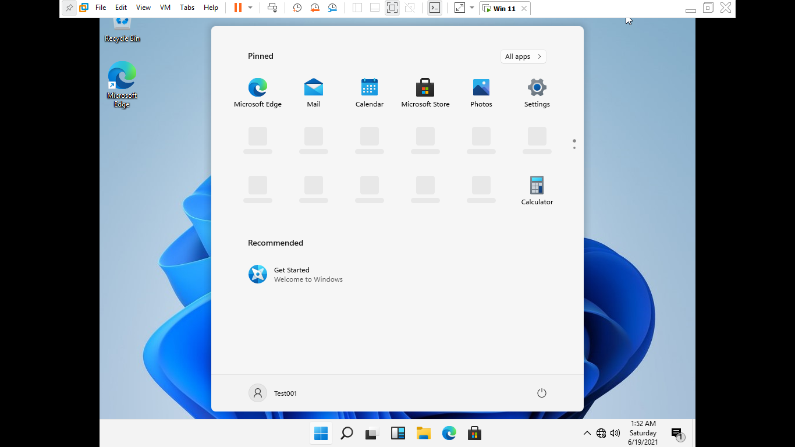
Task: Revert the VM to previous snapshot
Action: pos(315,8)
